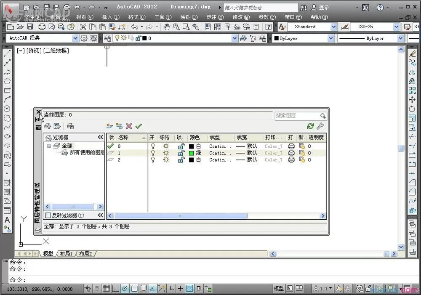Toggle the lock icon for layer 1
This screenshot has height=295, width=421.
(181, 153)
